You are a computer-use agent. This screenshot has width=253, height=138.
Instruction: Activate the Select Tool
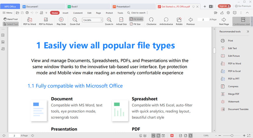pos(11,24)
